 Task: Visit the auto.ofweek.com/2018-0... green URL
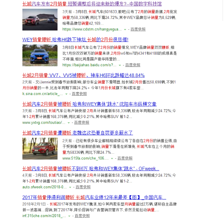pos(44,187)
